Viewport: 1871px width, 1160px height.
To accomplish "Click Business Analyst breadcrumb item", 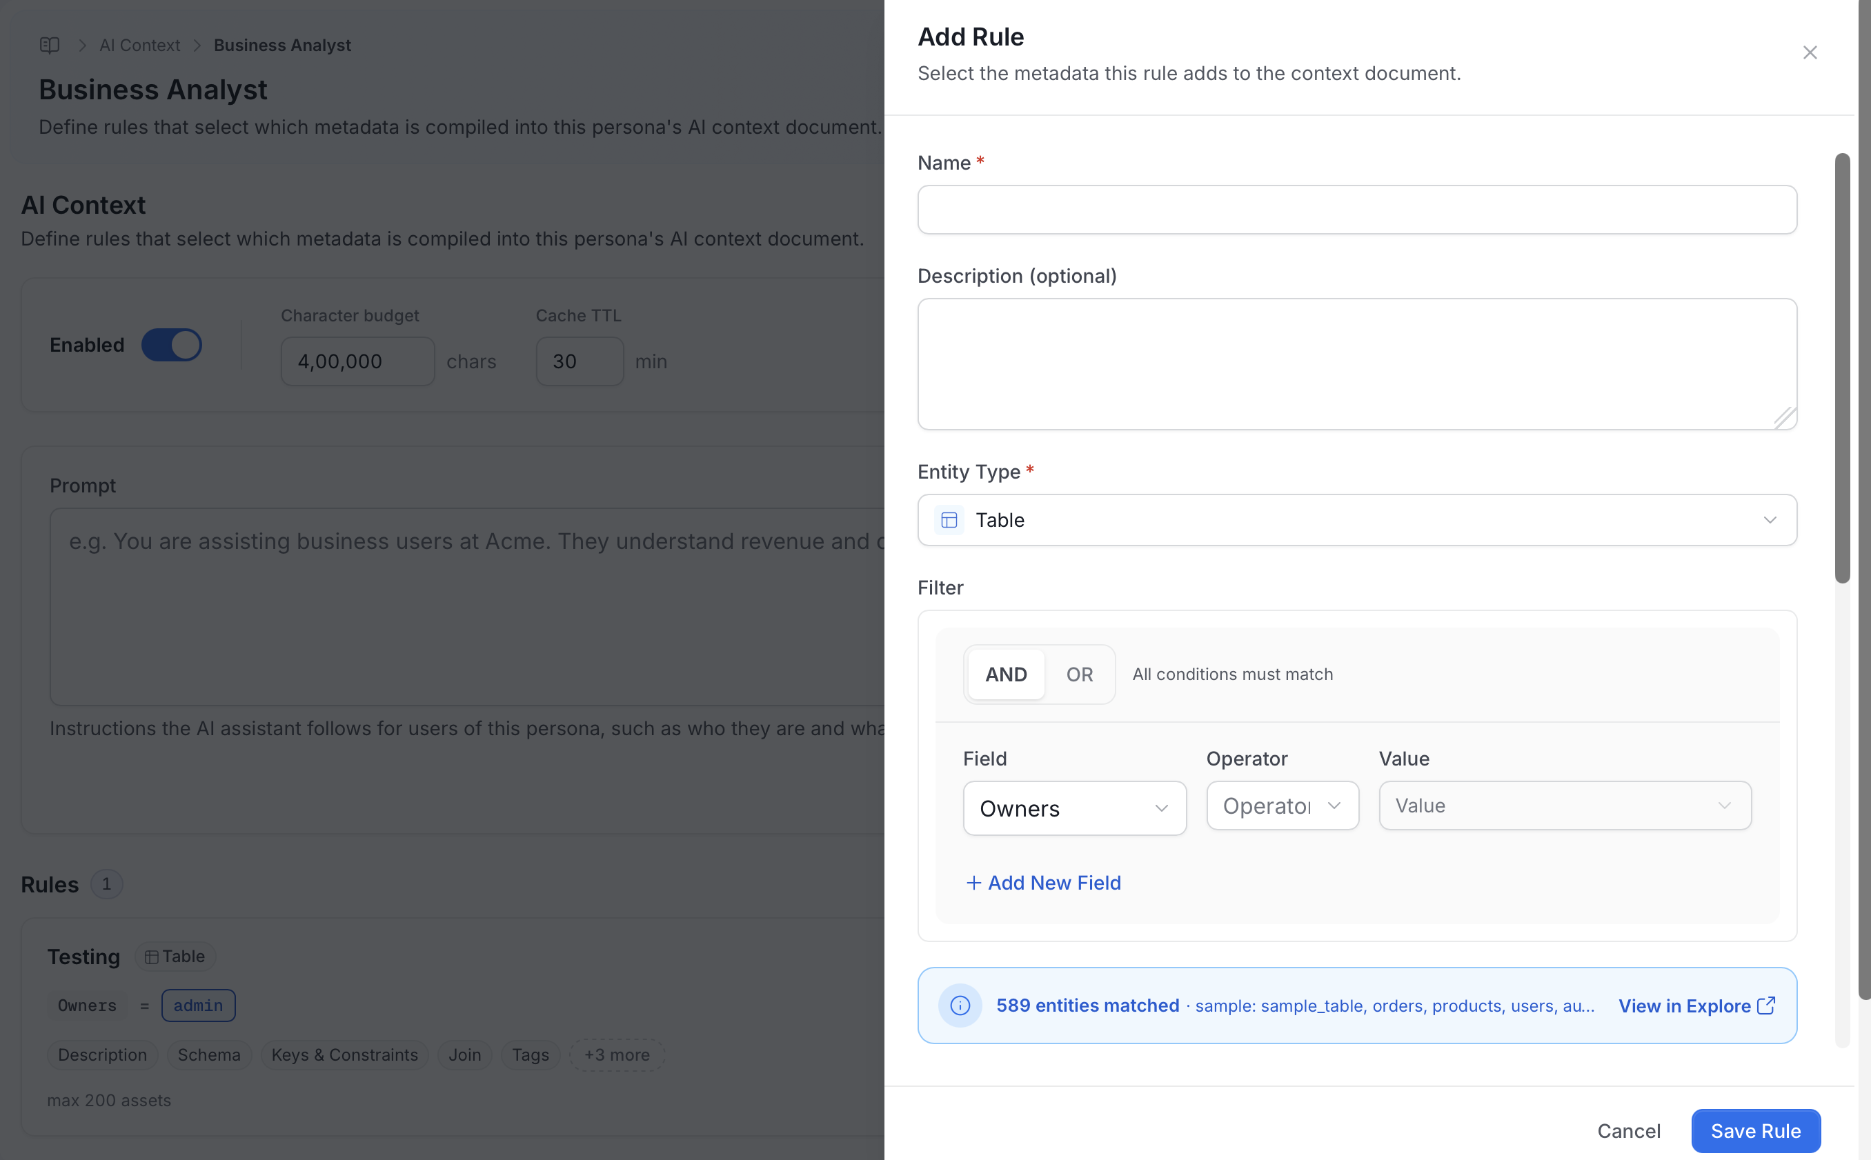I will coord(282,46).
